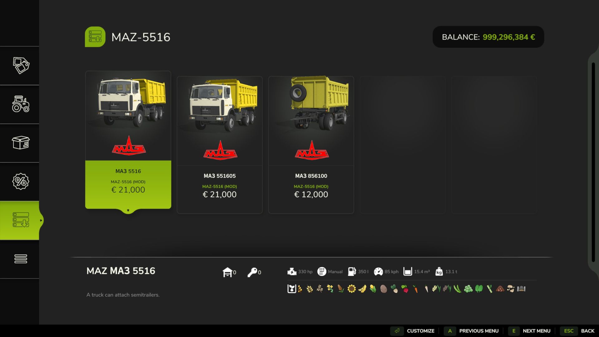Image resolution: width=599 pixels, height=337 pixels.
Task: Click the yellow canola flower crop icon
Action: [330, 289]
